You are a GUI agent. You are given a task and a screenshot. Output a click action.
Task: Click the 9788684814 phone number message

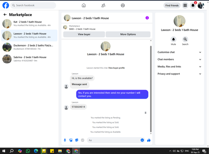[x=78, y=107]
